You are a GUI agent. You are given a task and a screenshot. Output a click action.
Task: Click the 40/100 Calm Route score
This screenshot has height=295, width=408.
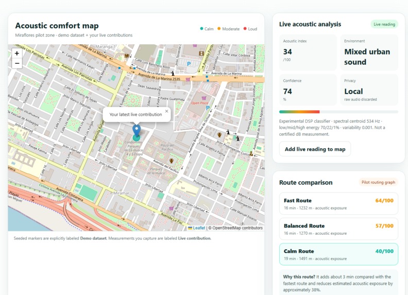coord(384,251)
